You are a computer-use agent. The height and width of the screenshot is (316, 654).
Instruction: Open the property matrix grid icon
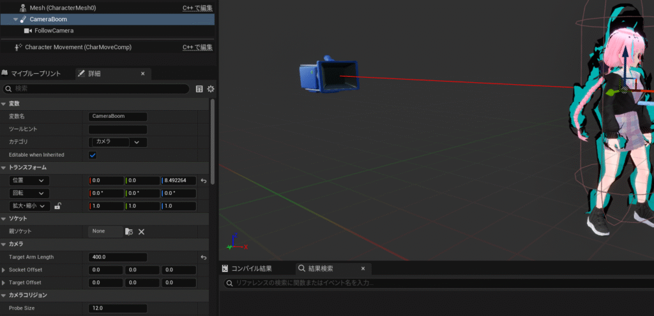click(199, 89)
